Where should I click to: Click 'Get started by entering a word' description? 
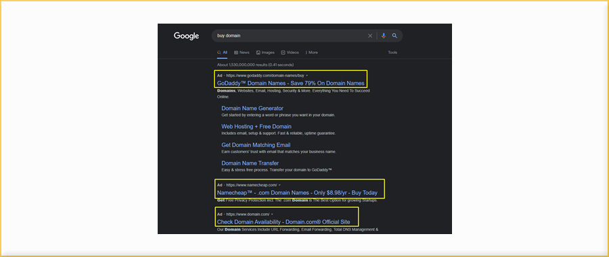click(278, 115)
